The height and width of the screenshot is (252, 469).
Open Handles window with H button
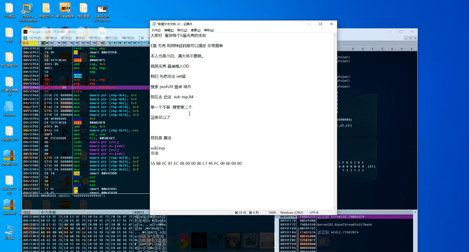tap(134, 43)
